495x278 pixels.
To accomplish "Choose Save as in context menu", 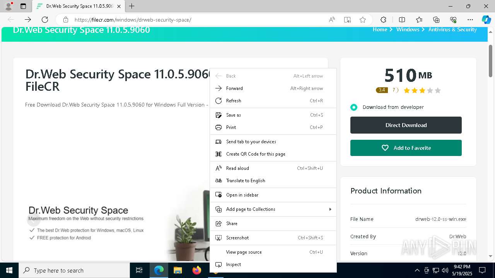I will pos(273,115).
